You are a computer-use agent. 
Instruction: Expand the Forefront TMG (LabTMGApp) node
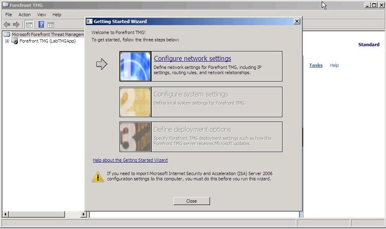[7, 41]
